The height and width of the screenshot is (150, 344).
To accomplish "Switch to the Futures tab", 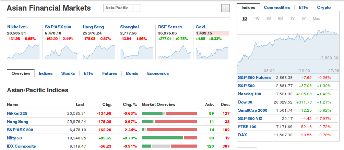I will (110, 73).
